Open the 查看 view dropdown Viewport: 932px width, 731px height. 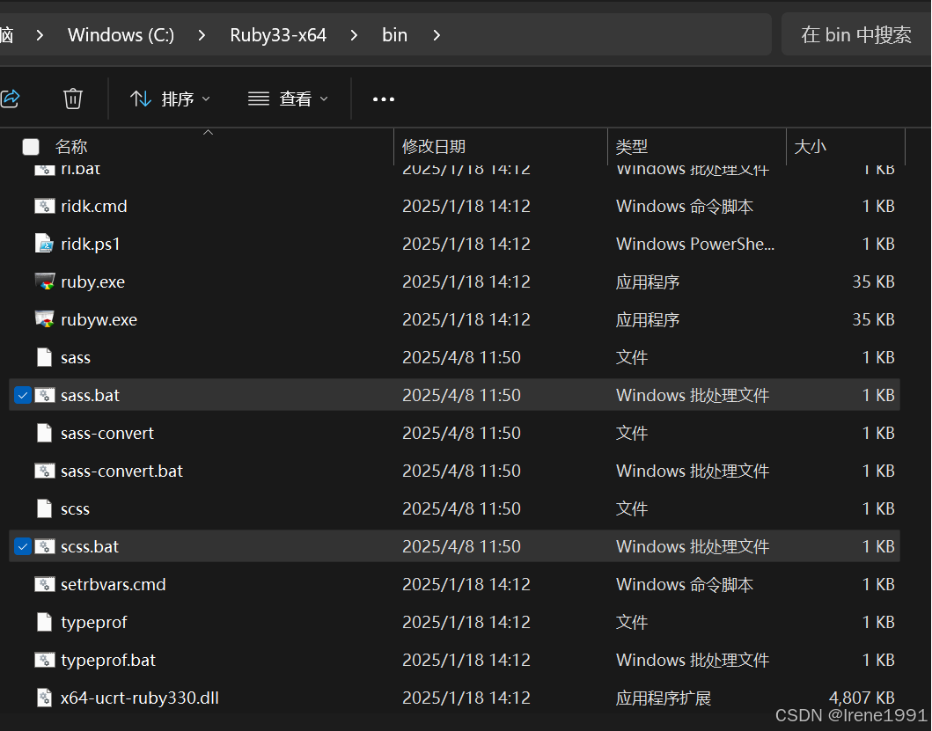pos(289,99)
